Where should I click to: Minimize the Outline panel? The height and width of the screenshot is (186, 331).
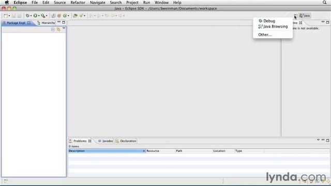(x=323, y=22)
